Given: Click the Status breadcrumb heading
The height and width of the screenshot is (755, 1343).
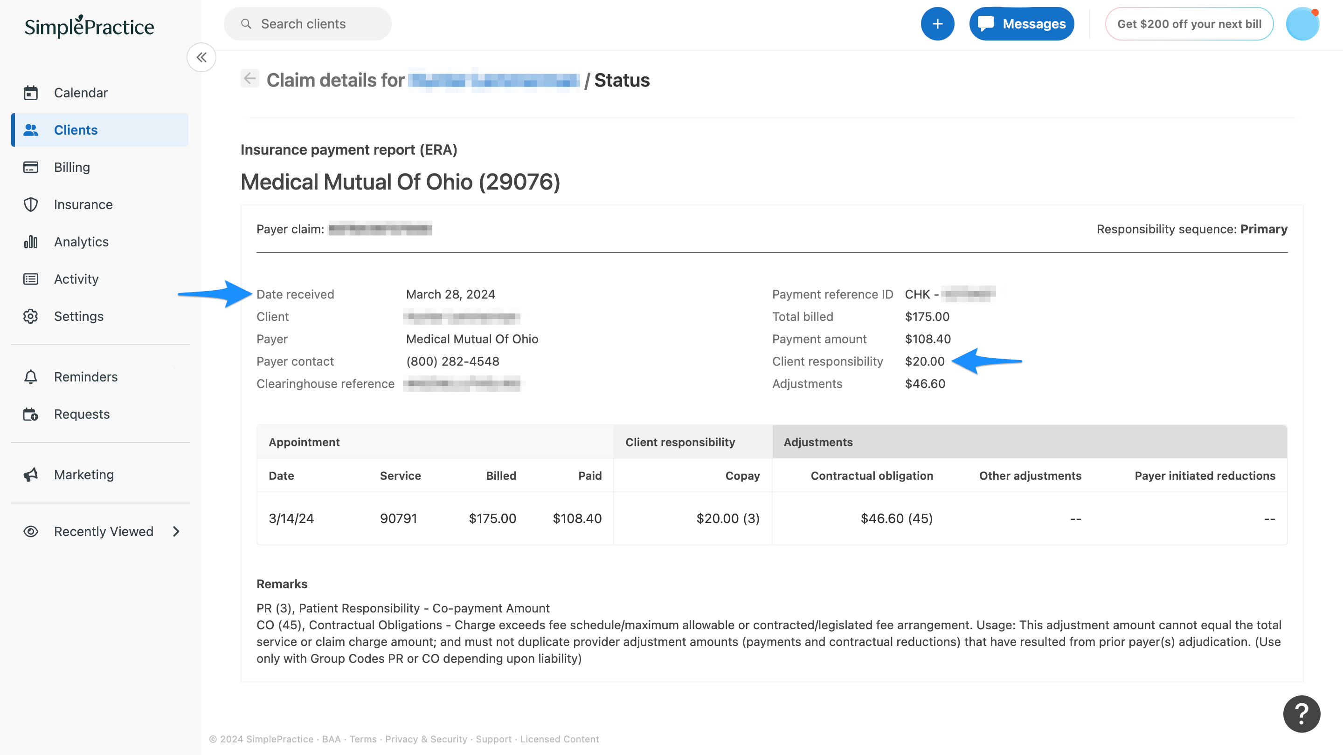Looking at the screenshot, I should 622,80.
